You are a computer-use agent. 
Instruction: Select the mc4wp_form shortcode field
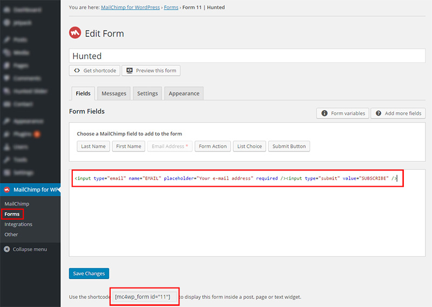tap(145, 297)
